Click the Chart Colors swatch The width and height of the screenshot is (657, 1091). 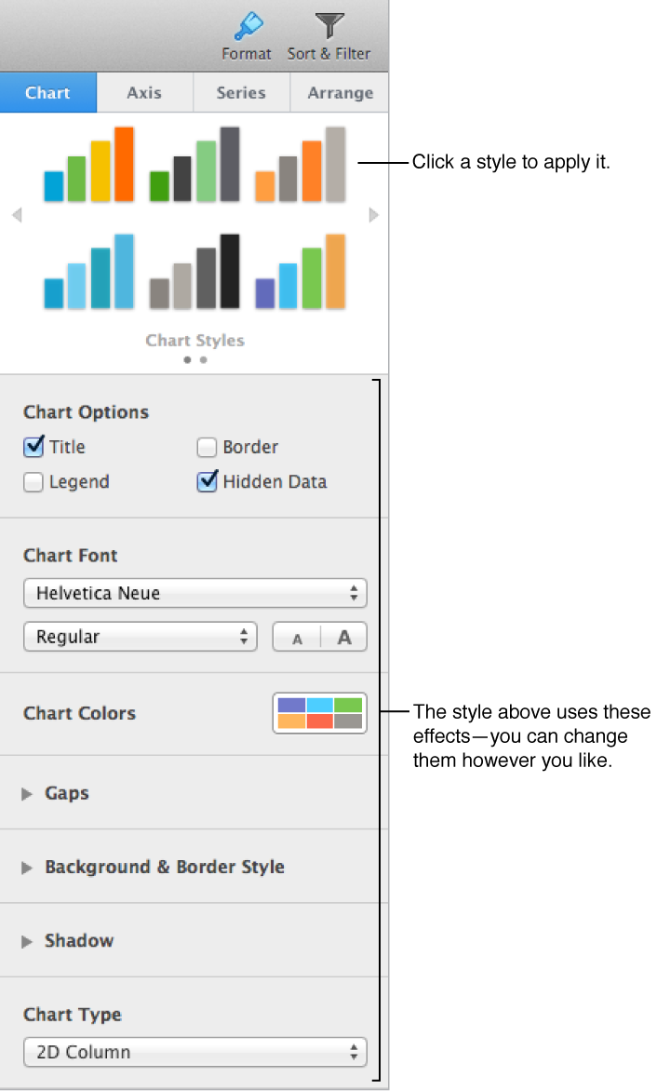coord(319,713)
